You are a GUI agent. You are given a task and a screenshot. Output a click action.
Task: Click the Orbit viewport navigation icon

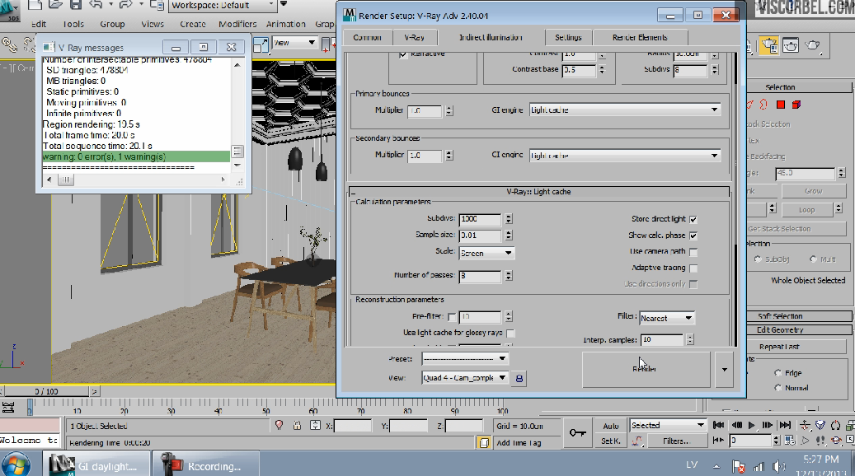pos(836,440)
